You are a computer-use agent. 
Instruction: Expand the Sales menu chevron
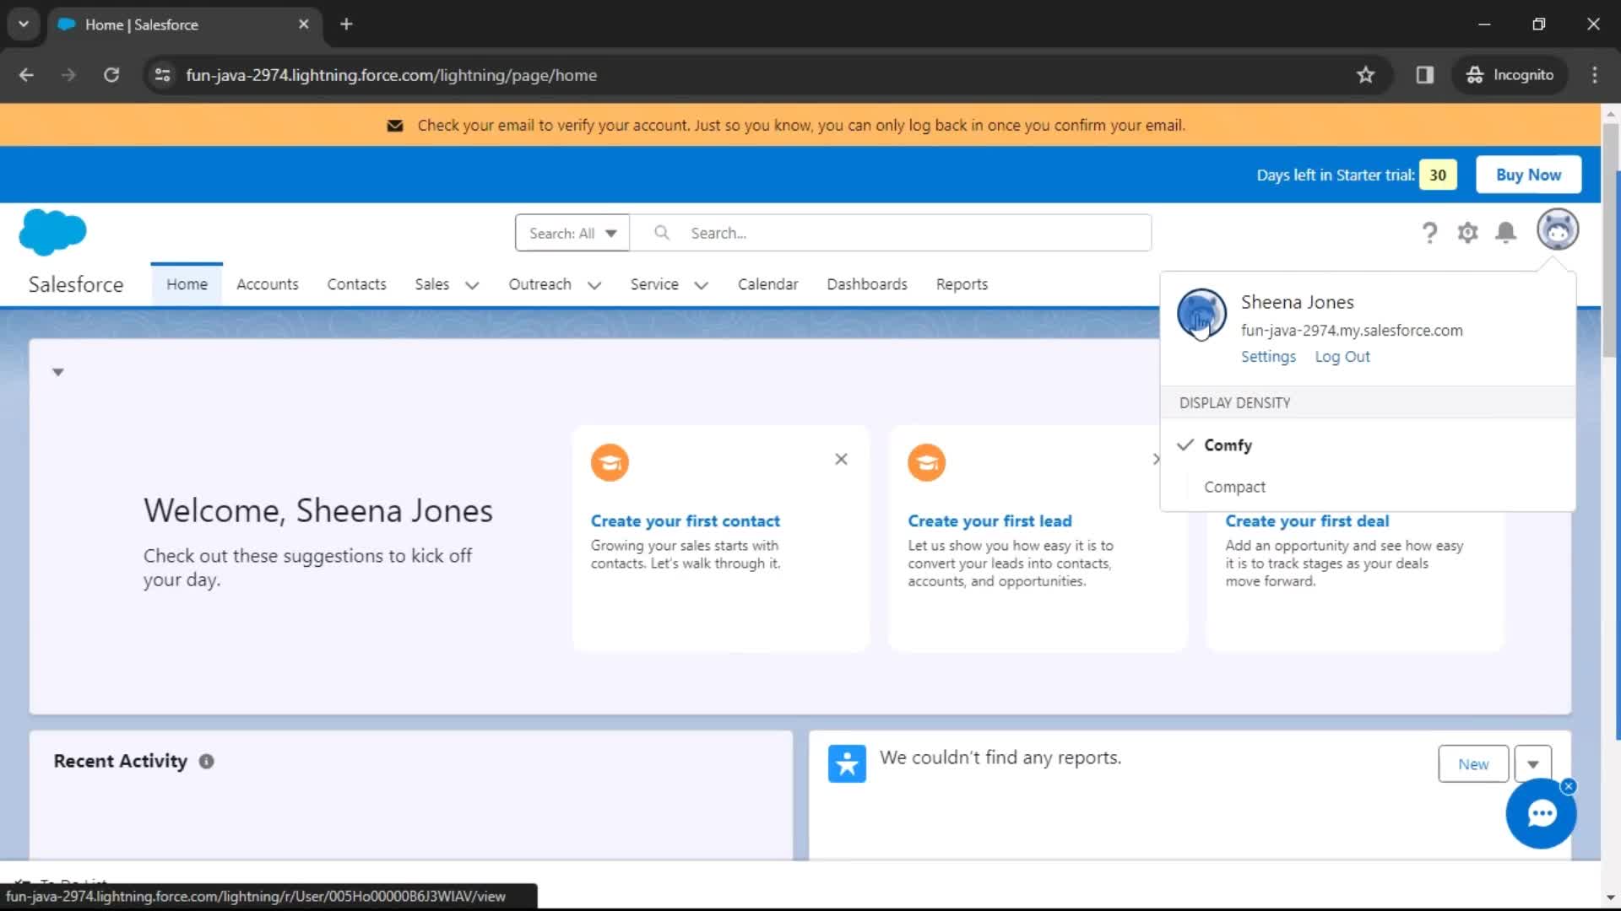472,285
